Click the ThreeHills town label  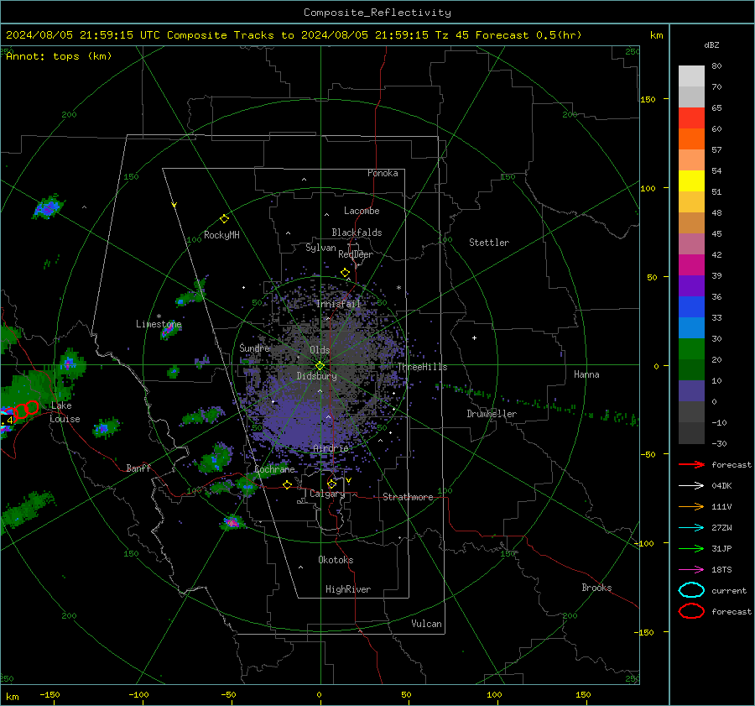point(422,367)
